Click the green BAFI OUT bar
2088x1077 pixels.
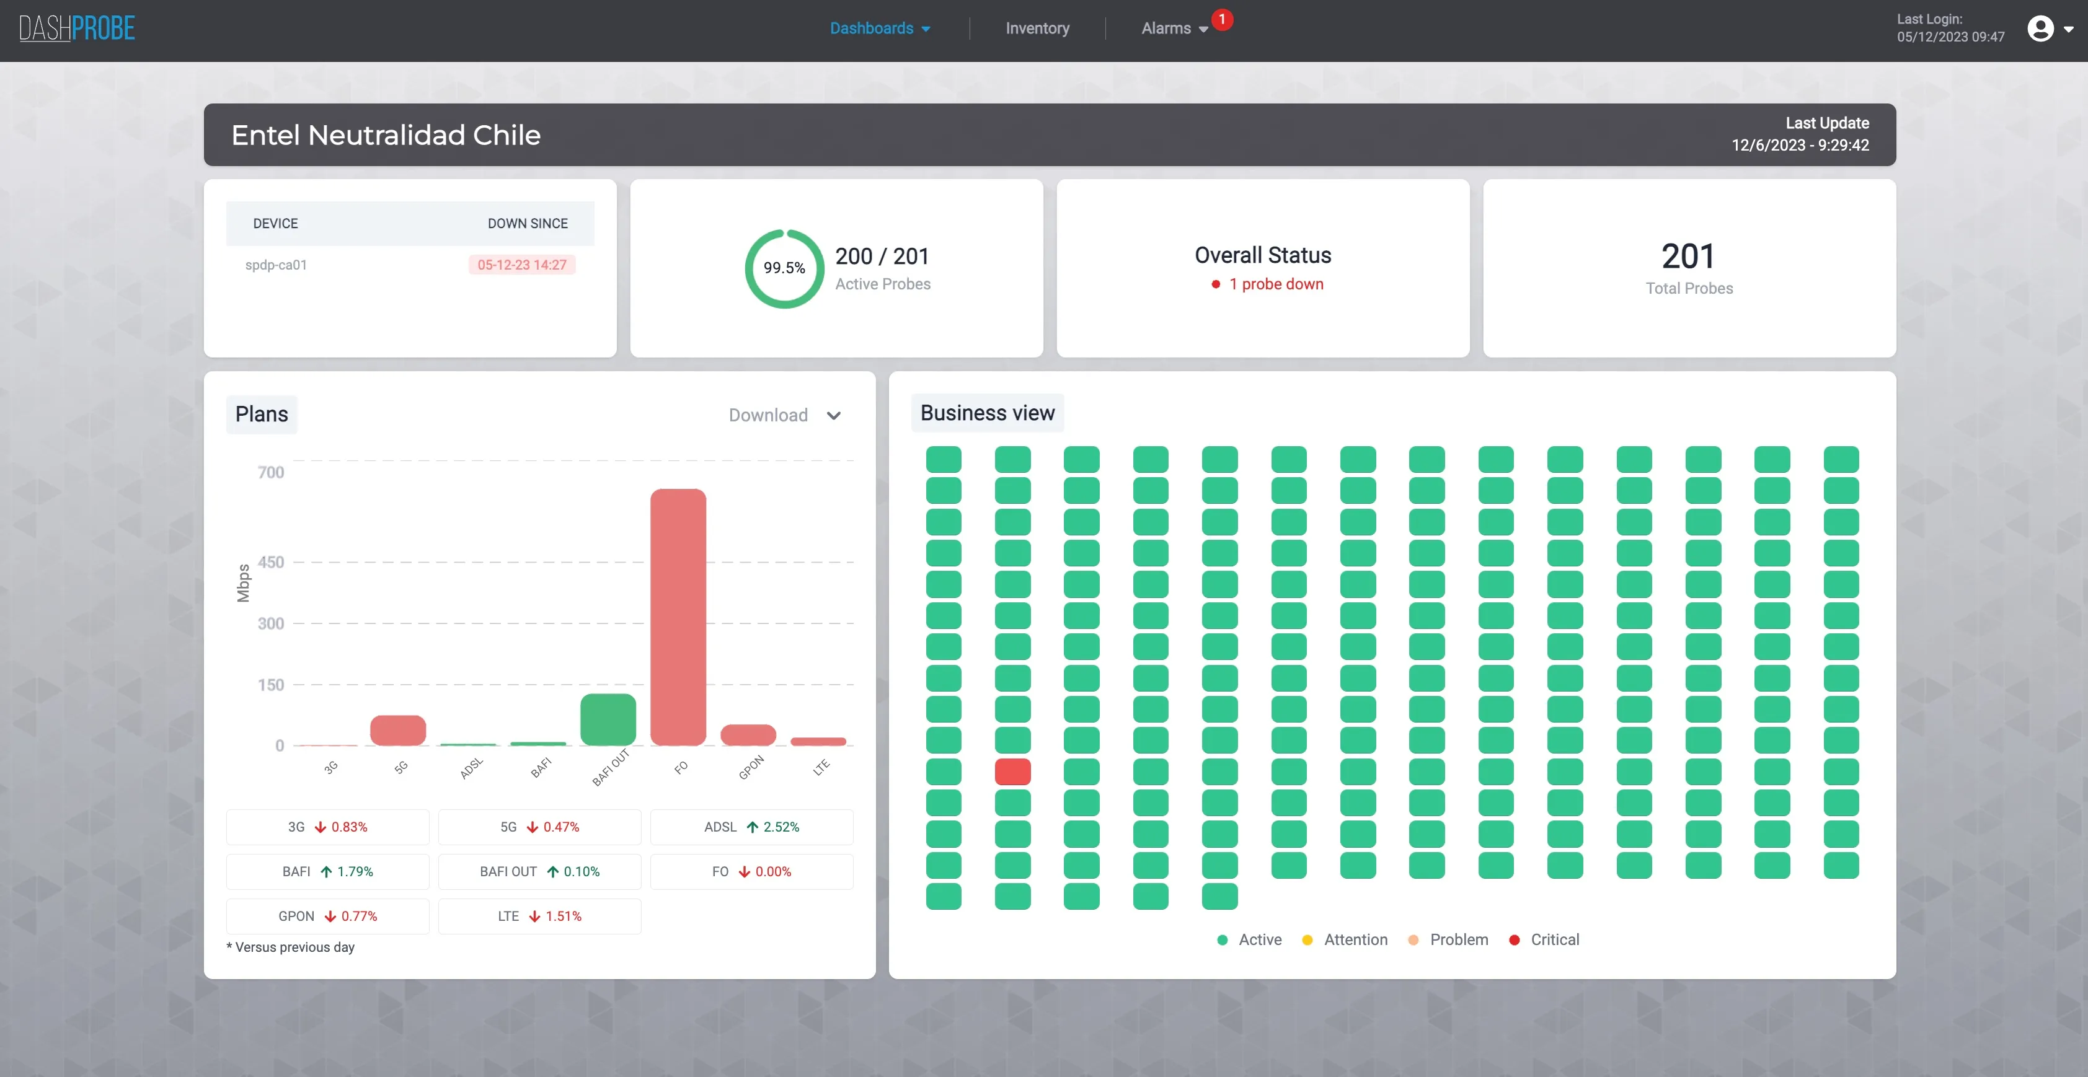pos(608,719)
